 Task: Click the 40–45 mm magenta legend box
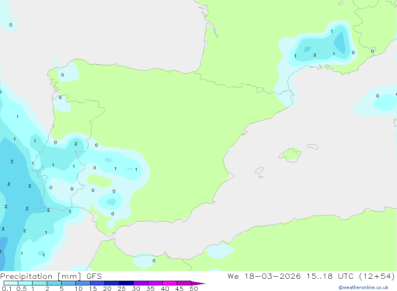(x=170, y=283)
